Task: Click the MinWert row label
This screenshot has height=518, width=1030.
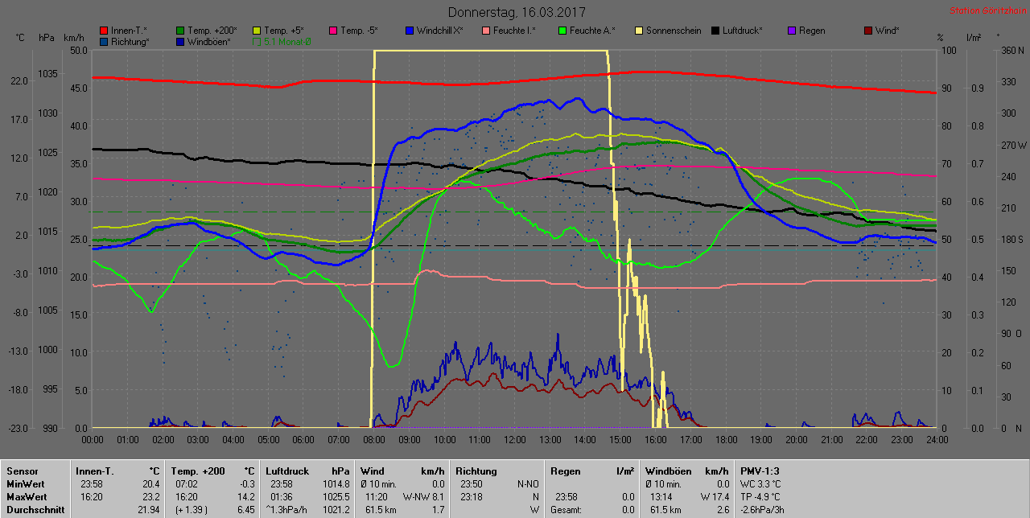Action: (26, 484)
